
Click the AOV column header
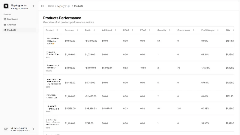[228, 30]
